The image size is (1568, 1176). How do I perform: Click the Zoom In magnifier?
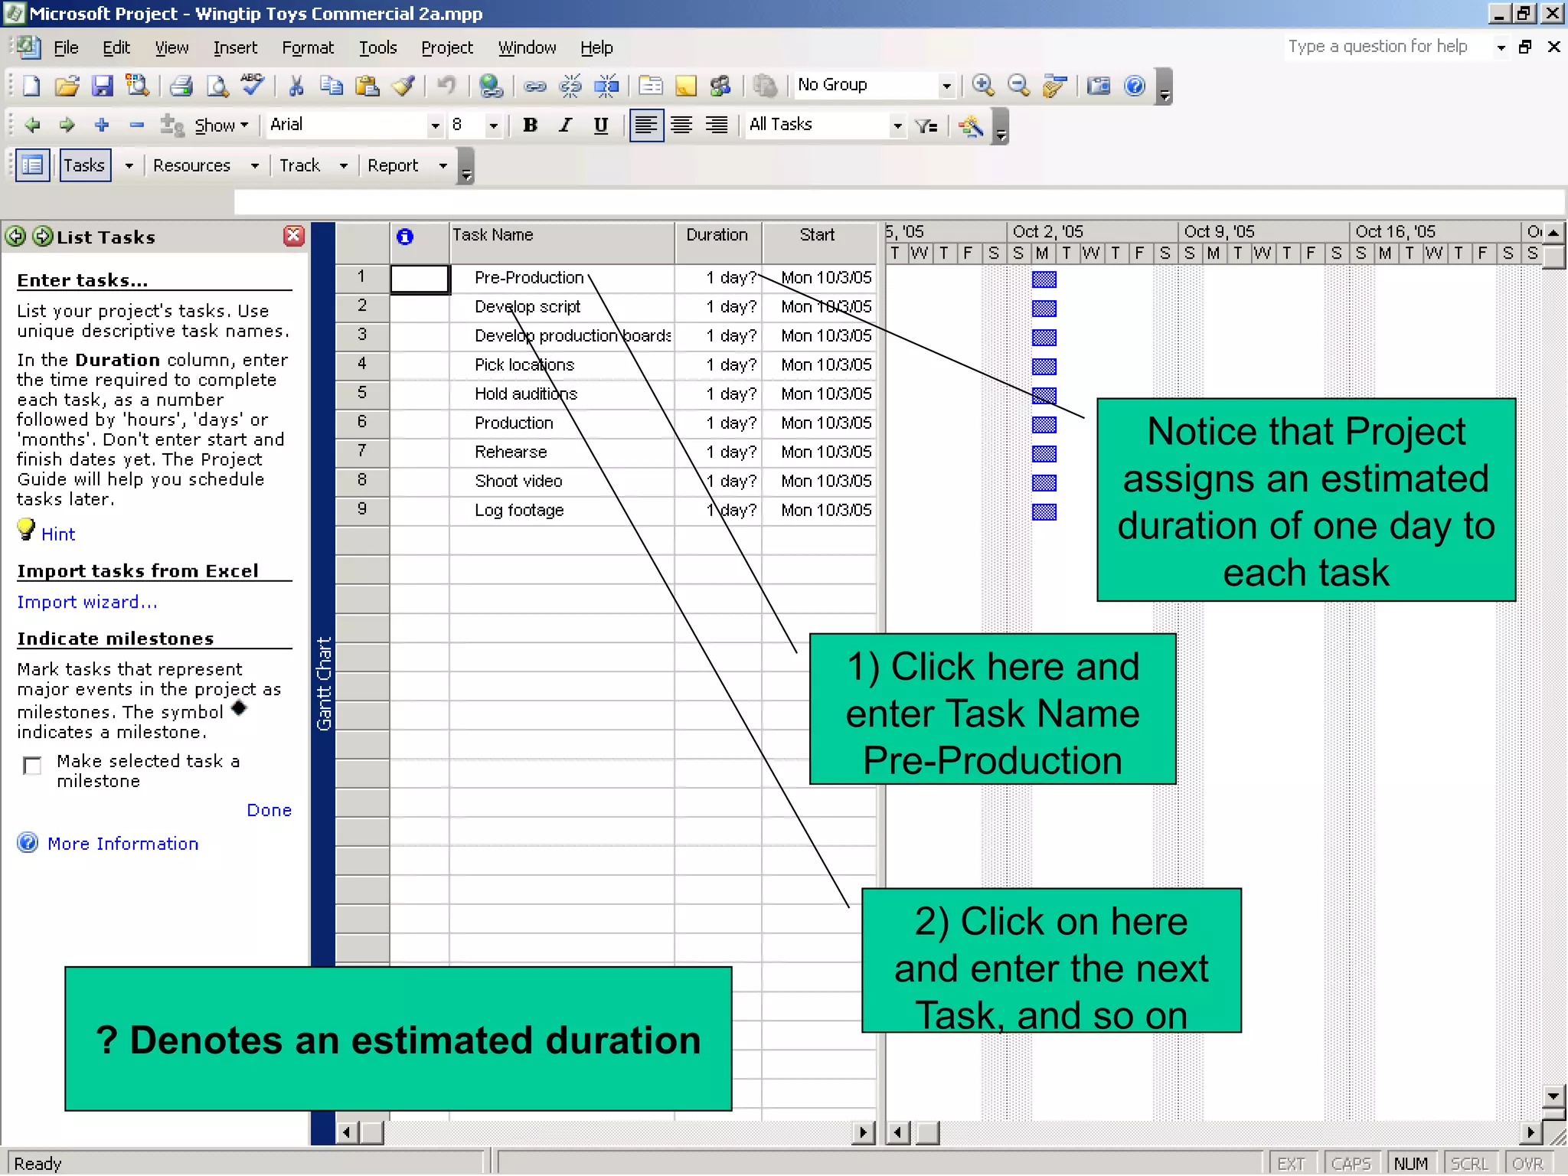pyautogui.click(x=983, y=86)
